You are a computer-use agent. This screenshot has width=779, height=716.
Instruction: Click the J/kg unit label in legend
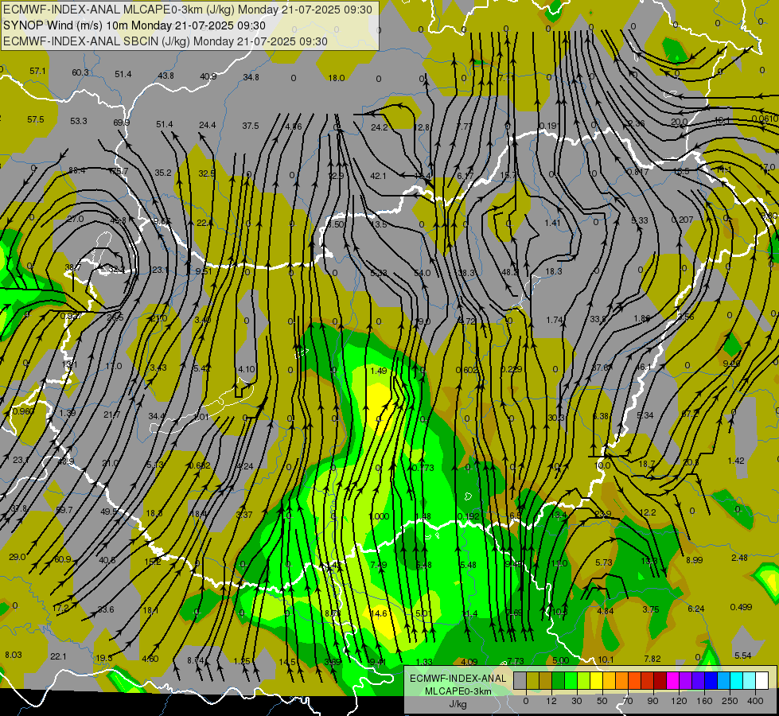click(458, 704)
